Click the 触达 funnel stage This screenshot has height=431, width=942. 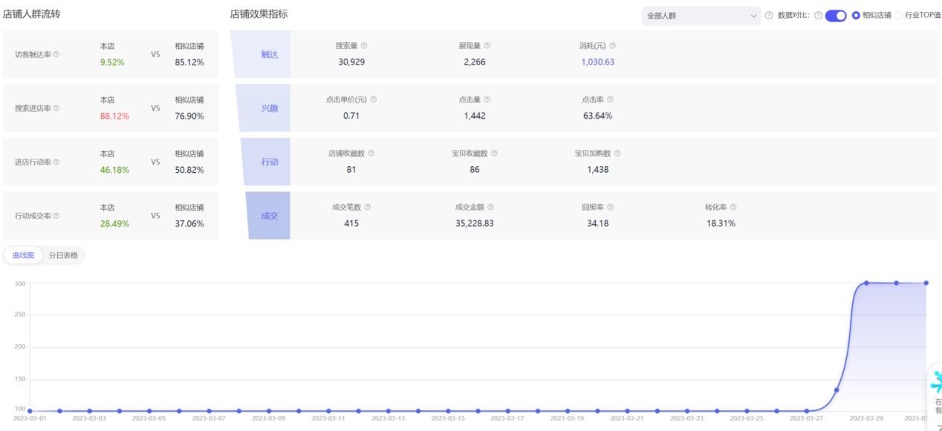(x=269, y=54)
